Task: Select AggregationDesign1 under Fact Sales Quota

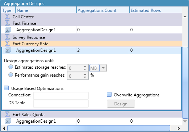Action: (x=91, y=121)
